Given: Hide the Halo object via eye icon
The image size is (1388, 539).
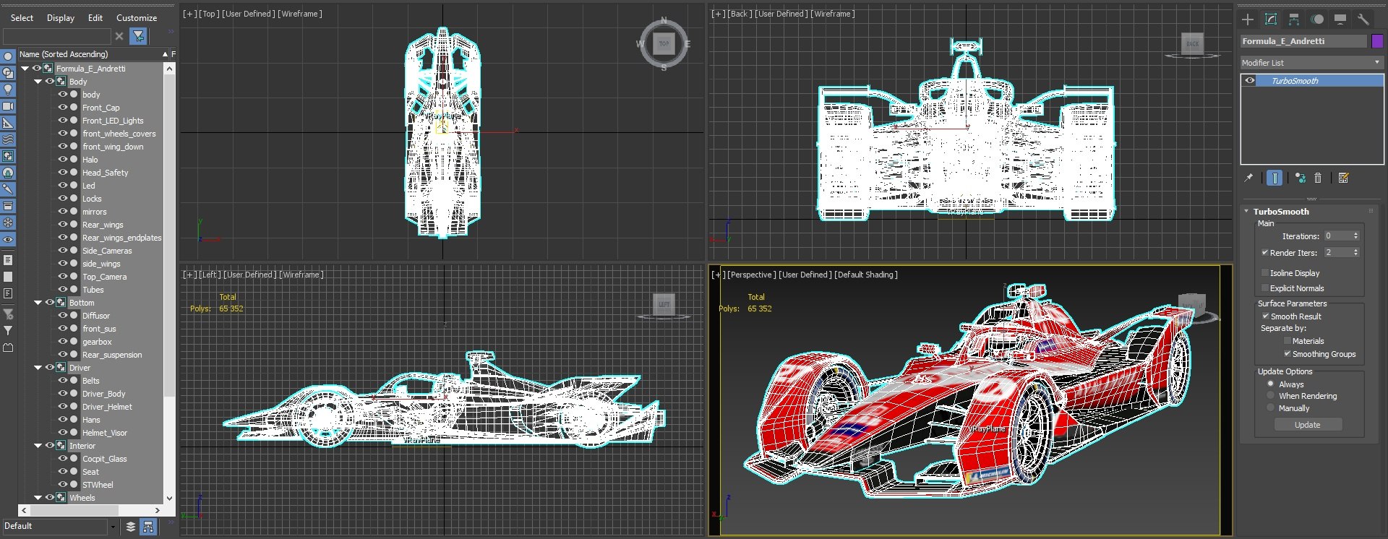Looking at the screenshot, I should [63, 160].
